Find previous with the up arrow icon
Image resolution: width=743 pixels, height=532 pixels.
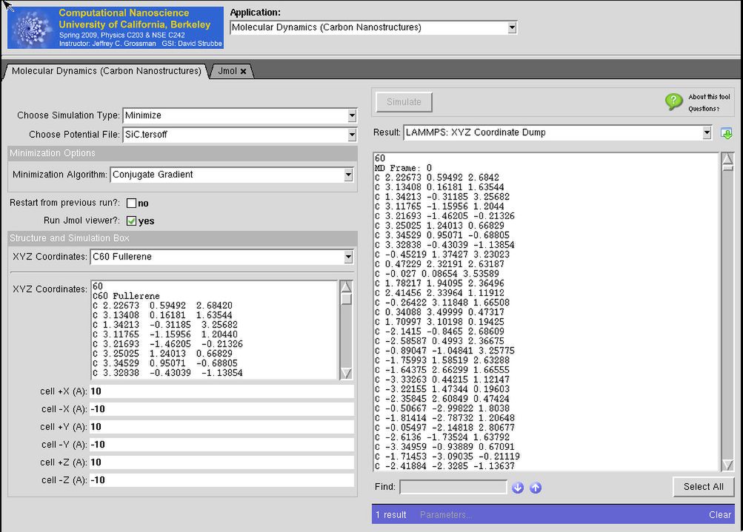click(536, 488)
